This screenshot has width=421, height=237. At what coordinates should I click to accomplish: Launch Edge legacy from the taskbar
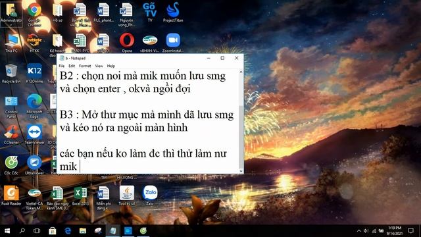pyautogui.click(x=68, y=231)
